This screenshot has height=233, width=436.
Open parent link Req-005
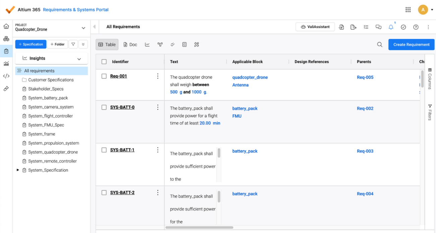click(x=365, y=77)
